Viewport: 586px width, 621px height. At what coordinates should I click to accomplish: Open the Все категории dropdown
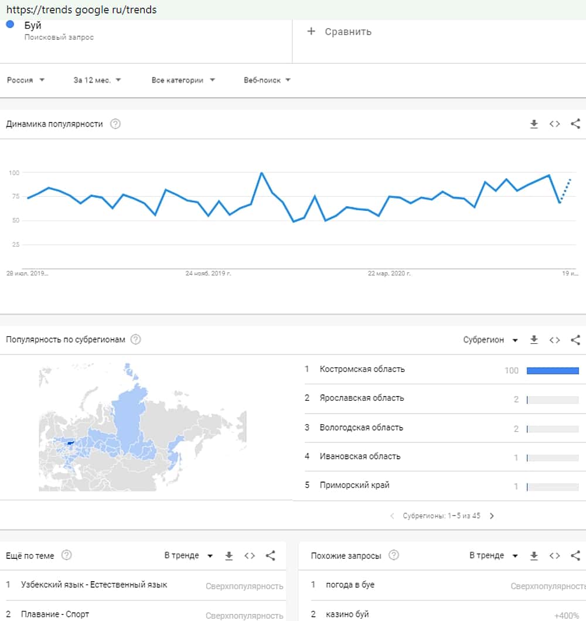coord(183,80)
